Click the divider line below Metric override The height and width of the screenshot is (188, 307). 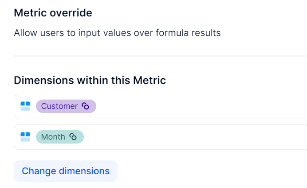point(160,56)
